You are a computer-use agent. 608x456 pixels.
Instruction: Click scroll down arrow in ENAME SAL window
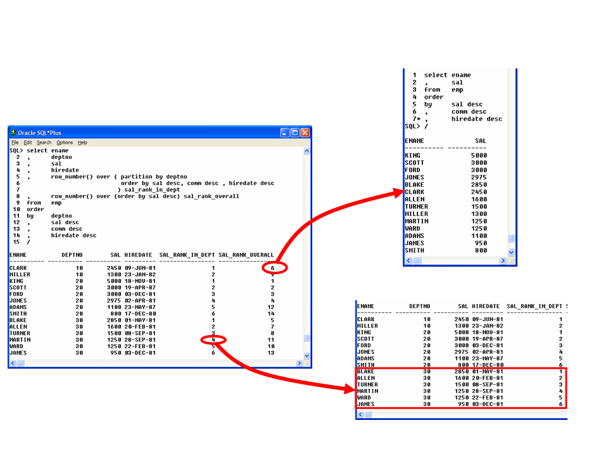(512, 252)
